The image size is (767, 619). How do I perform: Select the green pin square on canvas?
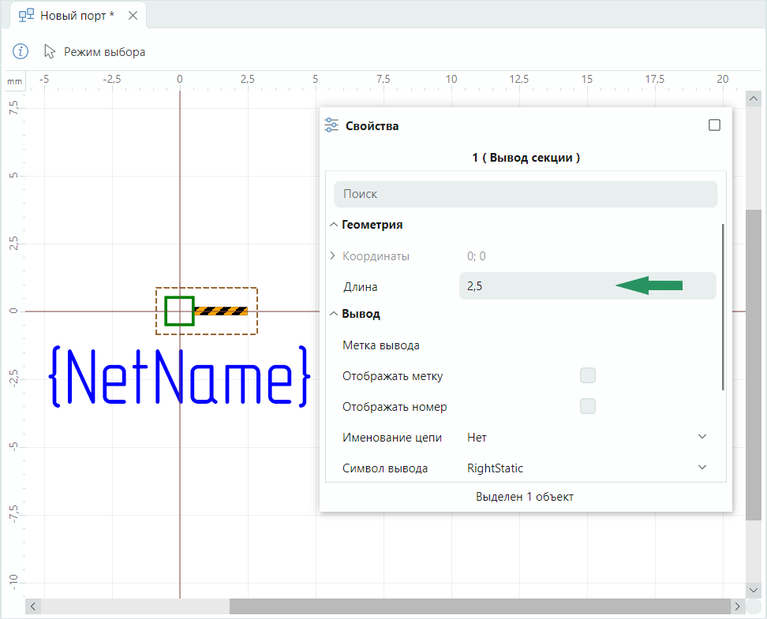[179, 311]
